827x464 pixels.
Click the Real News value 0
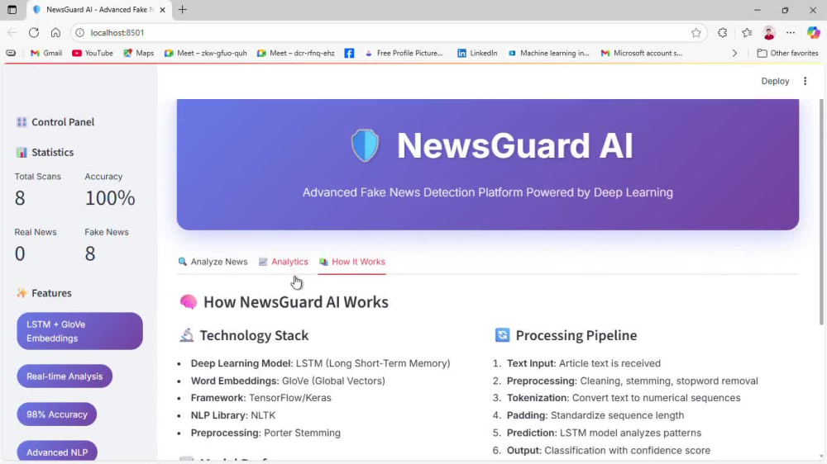click(x=20, y=253)
